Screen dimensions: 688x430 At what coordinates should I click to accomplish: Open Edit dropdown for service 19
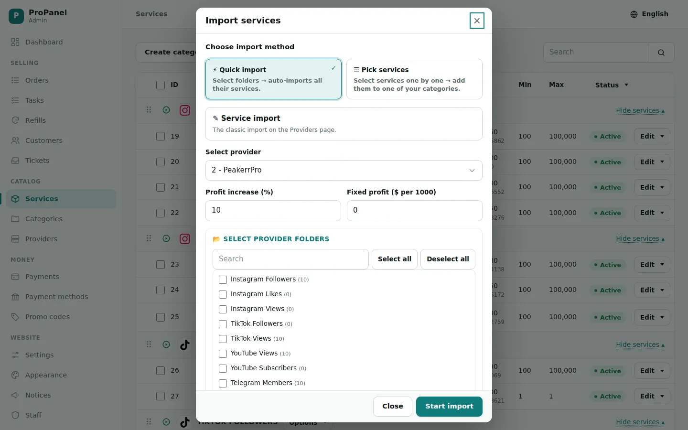click(652, 136)
